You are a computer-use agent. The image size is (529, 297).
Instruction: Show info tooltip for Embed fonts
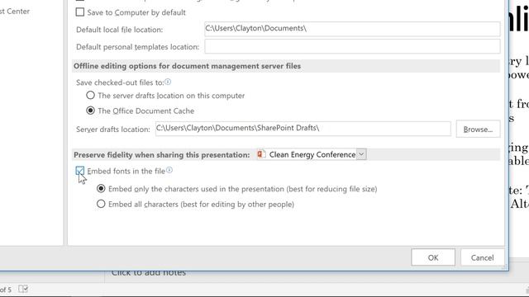click(169, 171)
